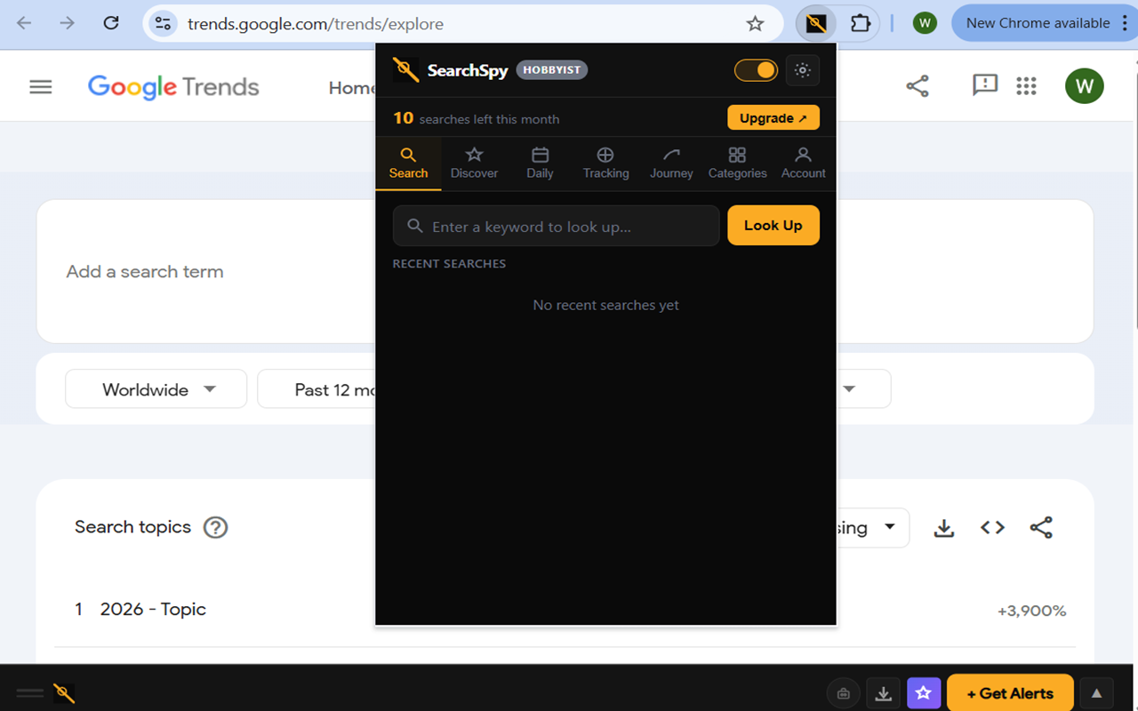
Task: Click SearchSpy logo in bottom bar
Action: tap(64, 693)
